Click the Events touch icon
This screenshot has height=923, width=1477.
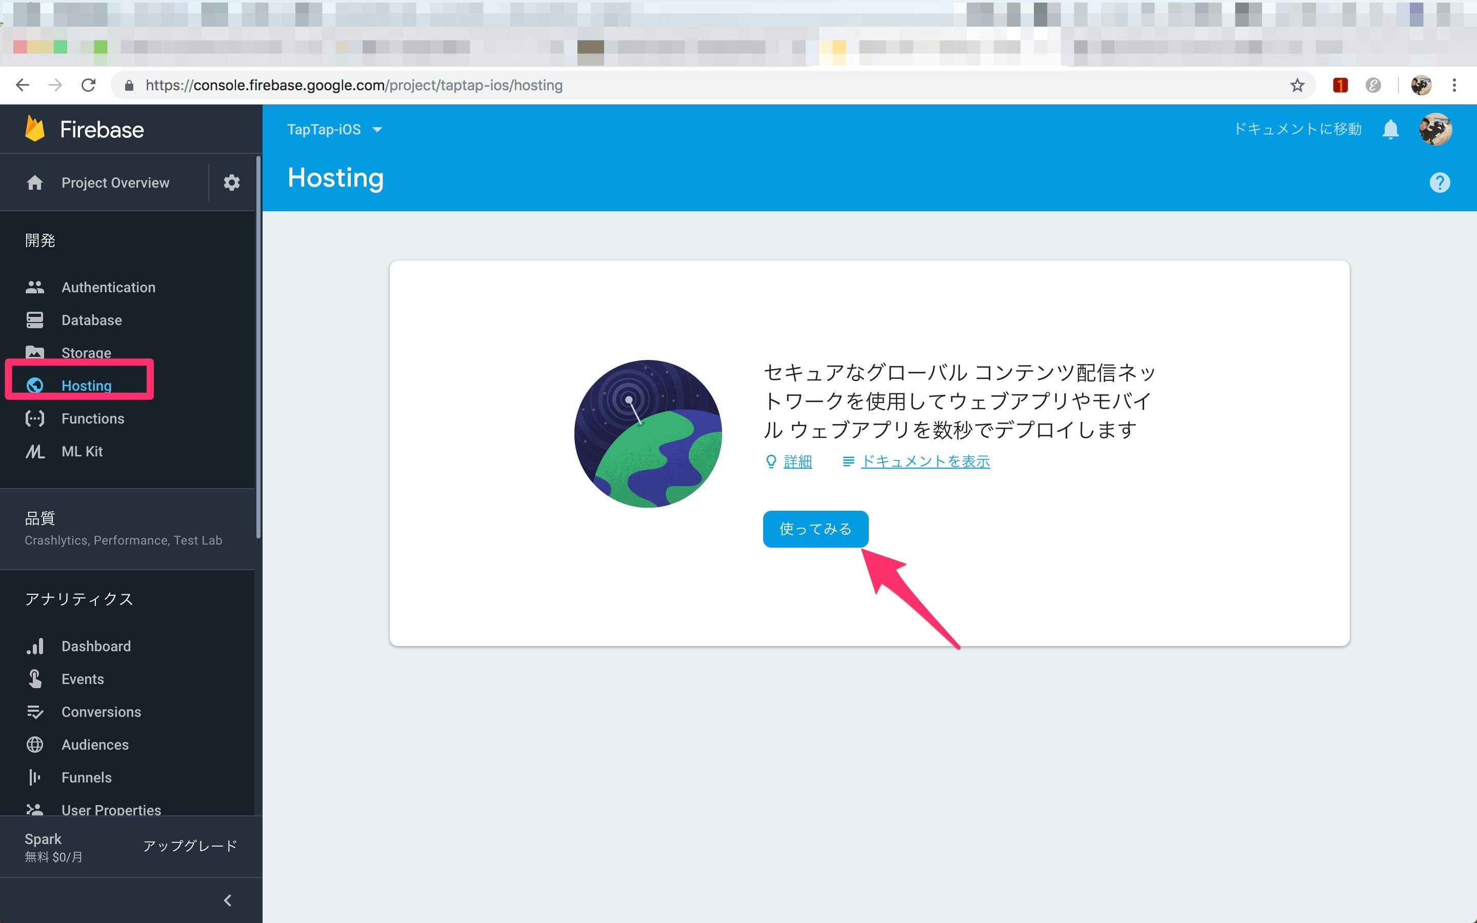[x=35, y=679]
